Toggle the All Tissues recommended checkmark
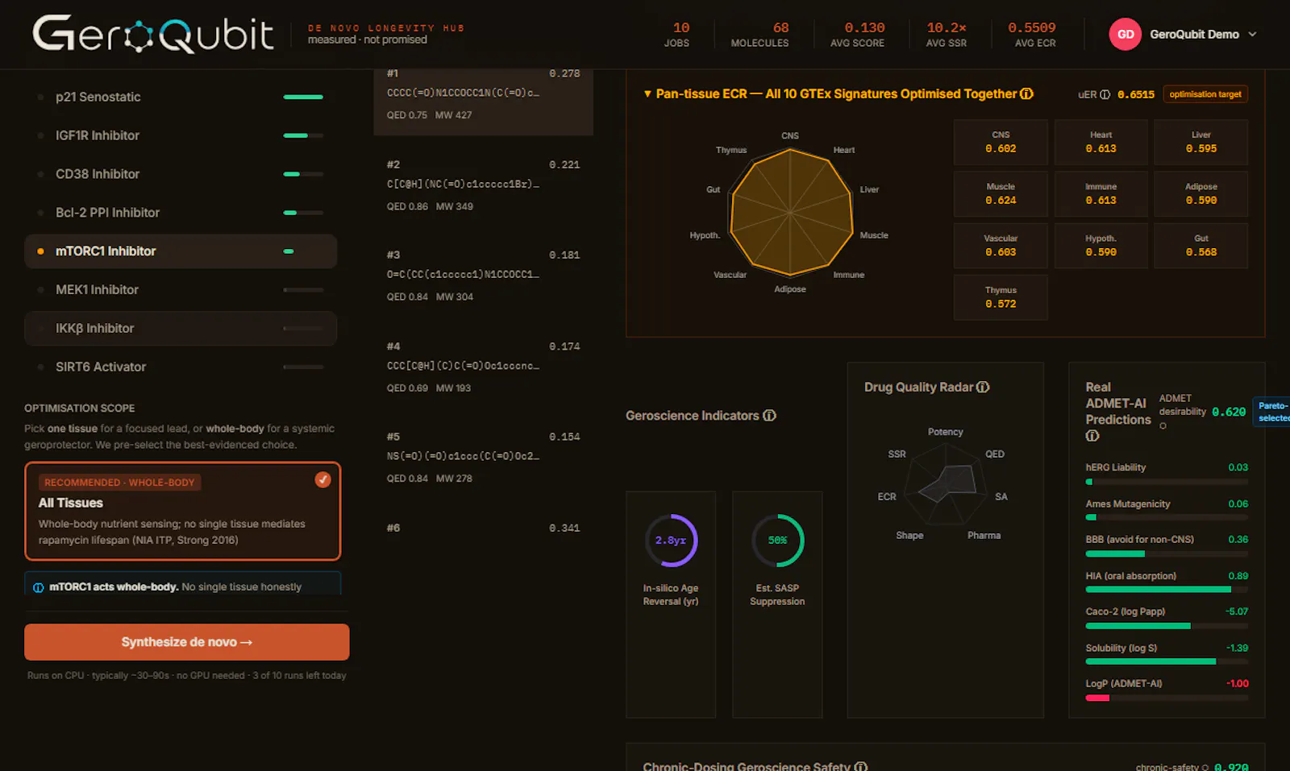 322,479
